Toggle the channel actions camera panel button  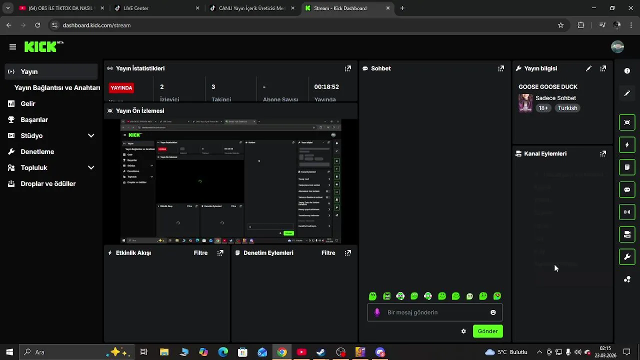point(627,234)
